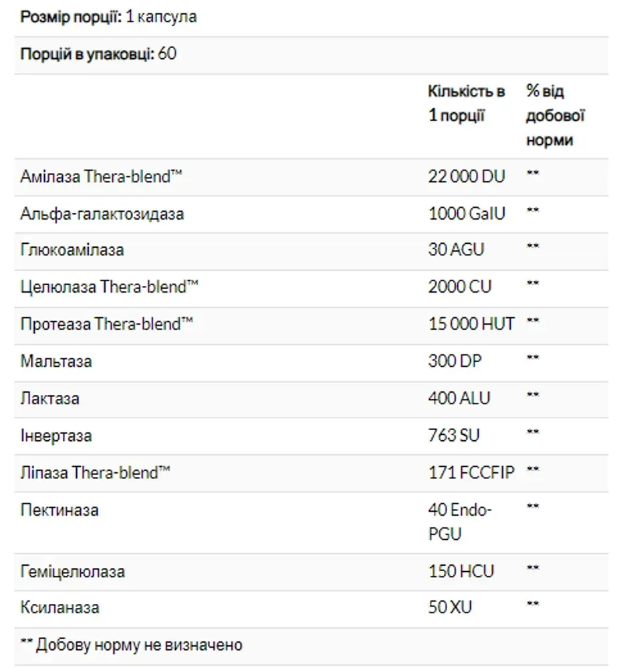Click the '40 Endo-PGU' amount value
The image size is (621, 668).
460,522
